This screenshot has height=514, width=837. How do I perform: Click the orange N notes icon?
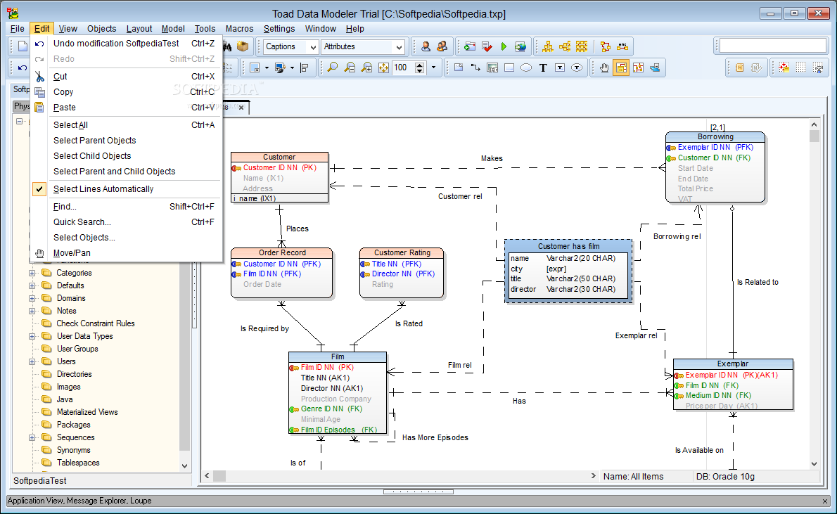[740, 68]
